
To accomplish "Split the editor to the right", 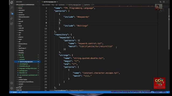I will coord(164,2).
